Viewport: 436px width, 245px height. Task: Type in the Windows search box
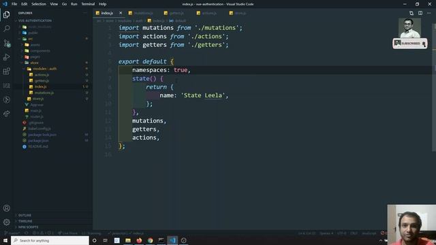pyautogui.click(x=50, y=240)
